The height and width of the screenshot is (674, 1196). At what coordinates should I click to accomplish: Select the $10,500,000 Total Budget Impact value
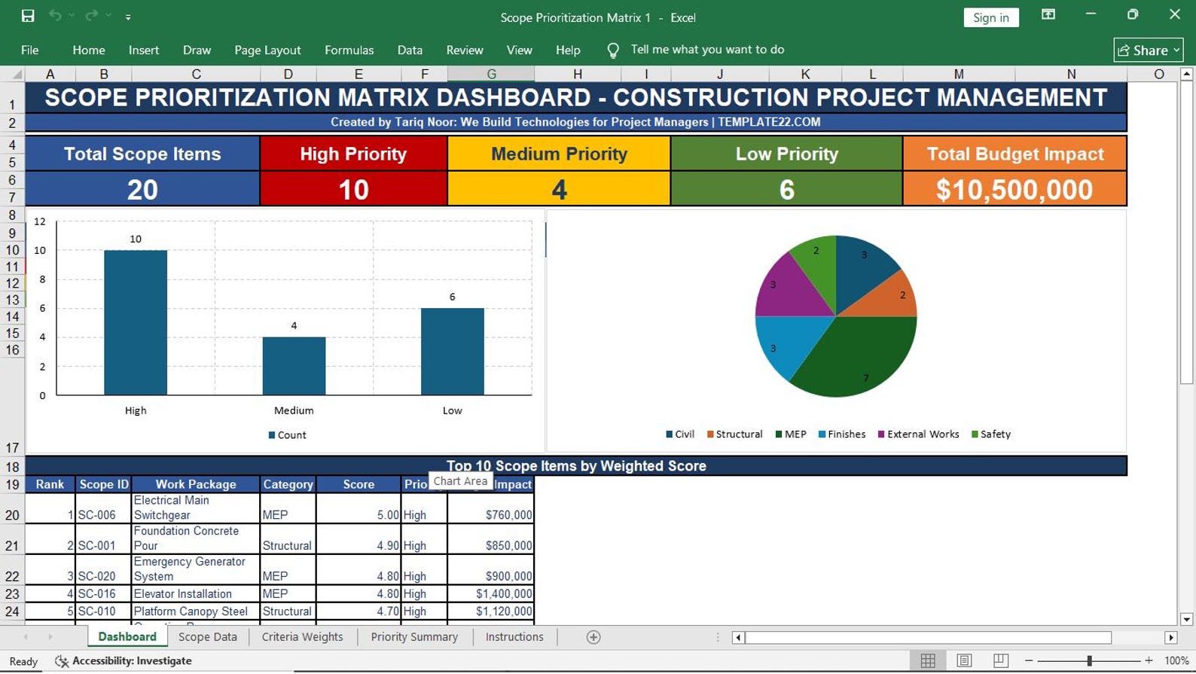[x=1014, y=189]
